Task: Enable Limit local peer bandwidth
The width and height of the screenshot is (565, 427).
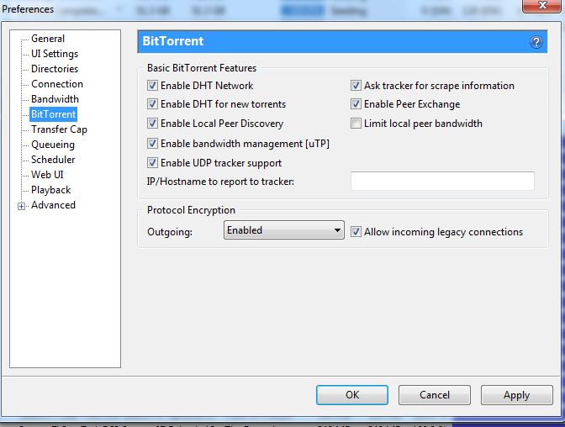Action: (356, 124)
